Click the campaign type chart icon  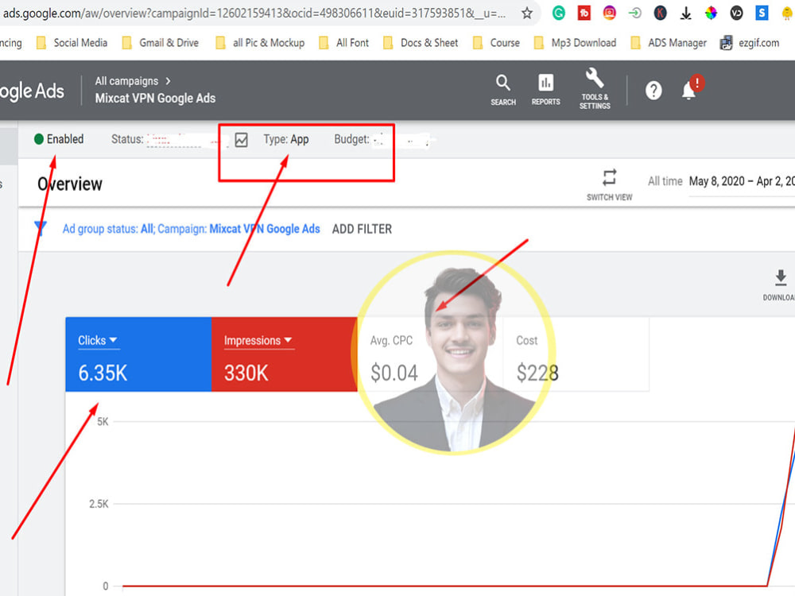pyautogui.click(x=242, y=140)
